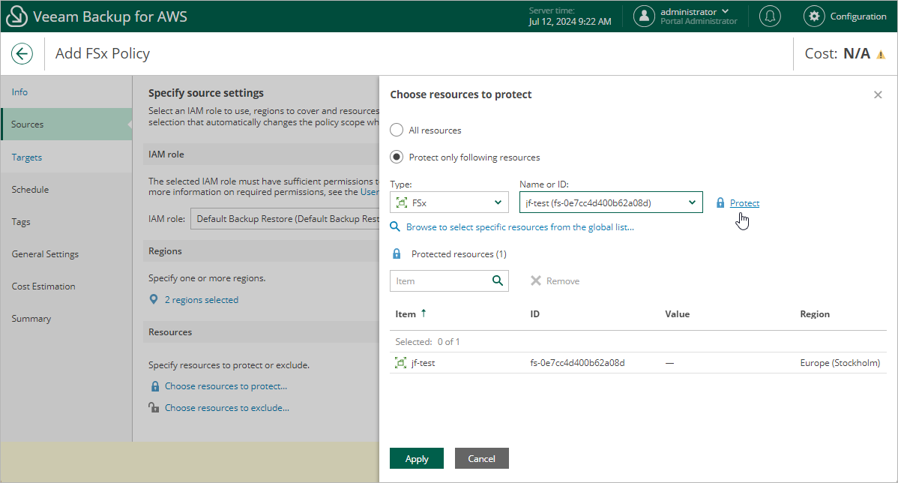Click the Protect link
Screen dimensions: 898x483
tap(744, 202)
